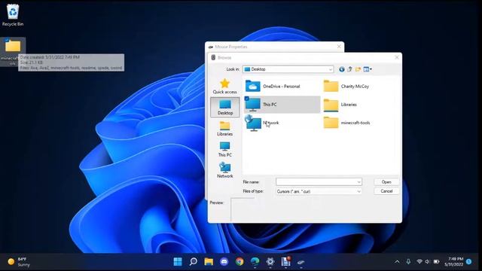Click the File name input field
The width and height of the screenshot is (482, 271).
316,182
